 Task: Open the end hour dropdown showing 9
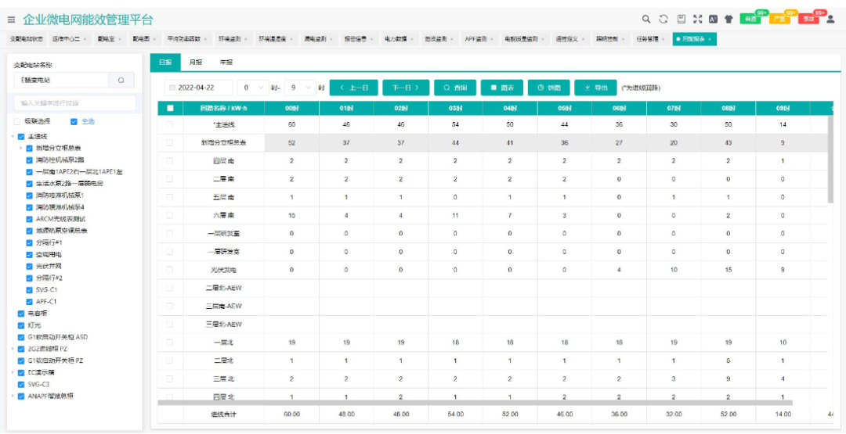301,88
